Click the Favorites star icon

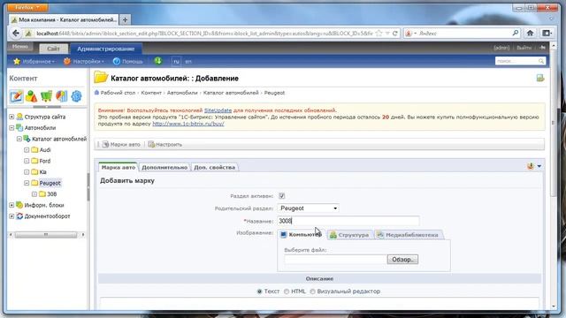pos(17,61)
